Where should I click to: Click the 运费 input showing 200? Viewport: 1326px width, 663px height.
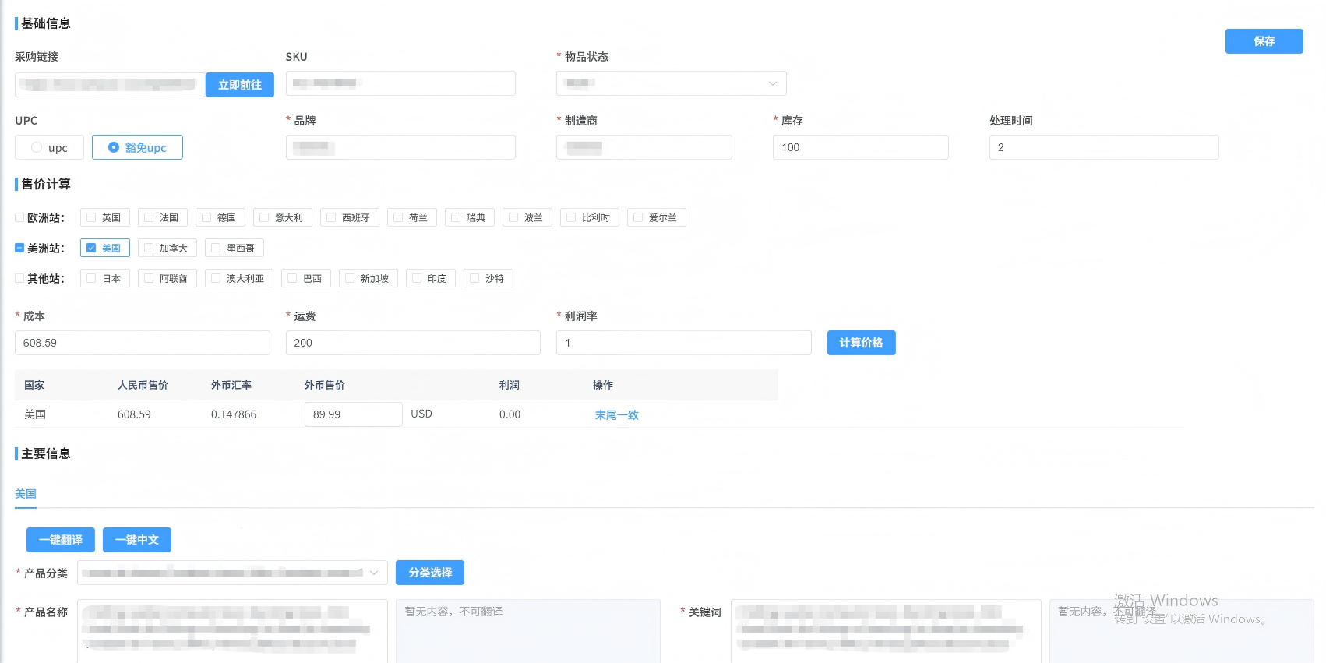(x=413, y=343)
